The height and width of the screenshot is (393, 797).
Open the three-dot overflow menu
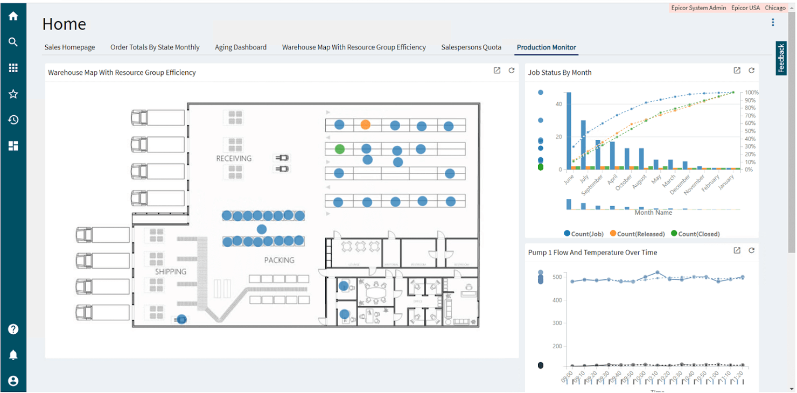pyautogui.click(x=773, y=22)
